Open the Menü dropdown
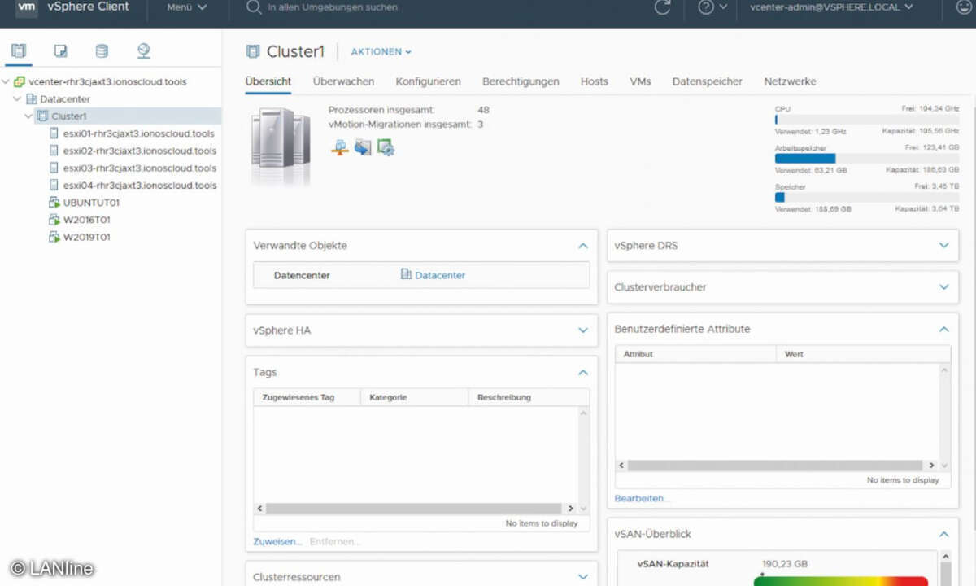 tap(187, 7)
